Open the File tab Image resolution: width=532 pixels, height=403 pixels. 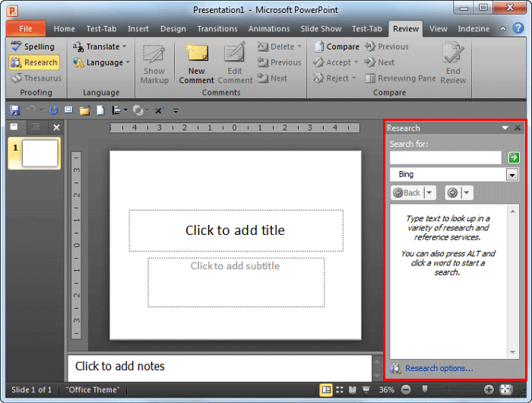tap(26, 29)
